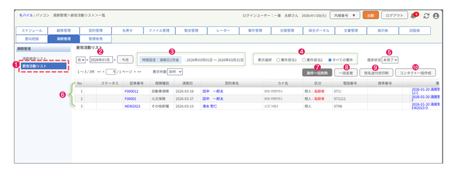Open the notification bell with badge
This screenshot has width=463, height=194.
(413, 16)
